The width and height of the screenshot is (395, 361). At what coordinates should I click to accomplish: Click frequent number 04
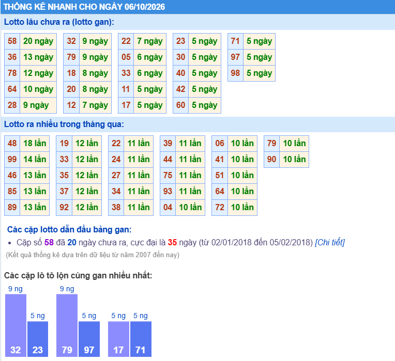coord(168,207)
